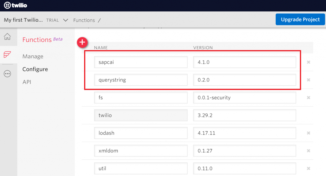326x176 pixels.
Task: Click the VERSION column header
Action: pyautogui.click(x=203, y=48)
